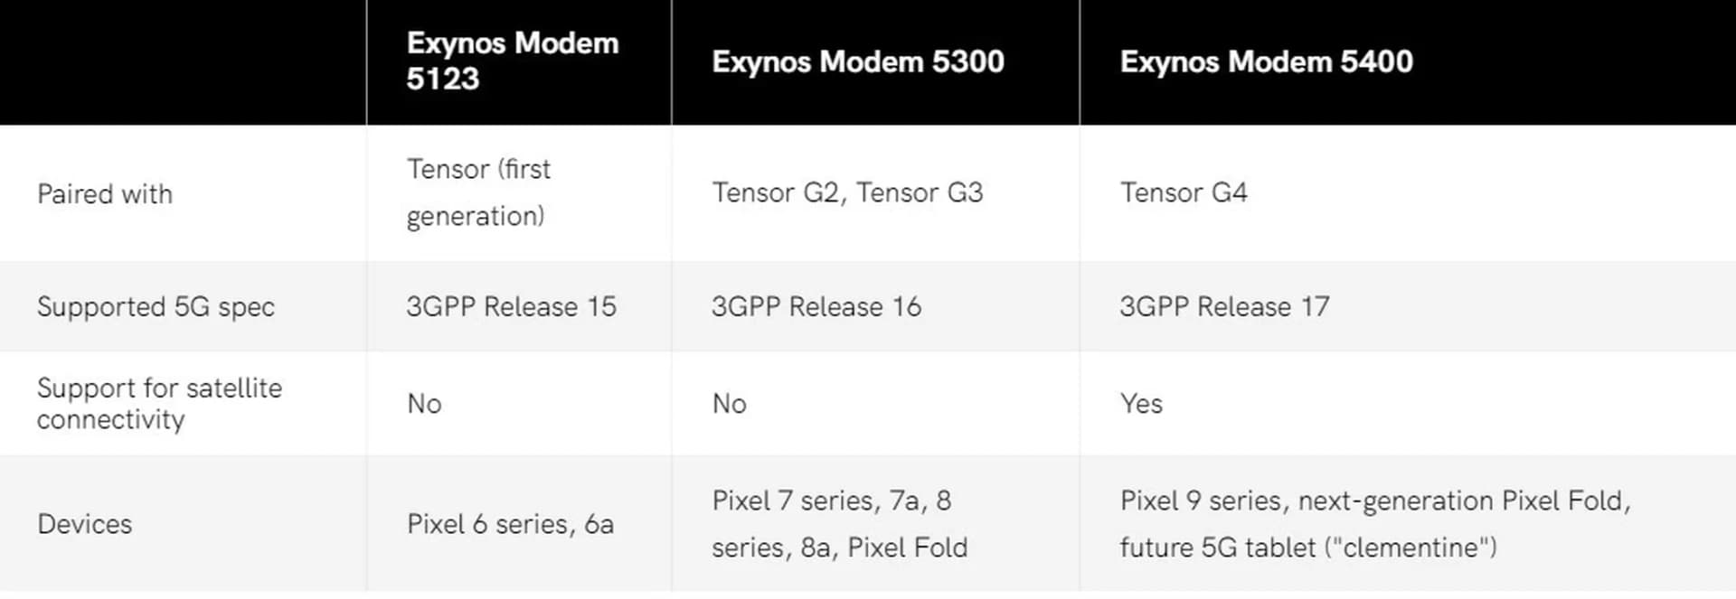
Task: Click the Exynos Modem 5300 column header
Action: [857, 61]
